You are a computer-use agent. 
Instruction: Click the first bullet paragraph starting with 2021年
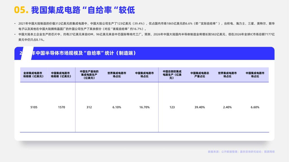[144, 26]
